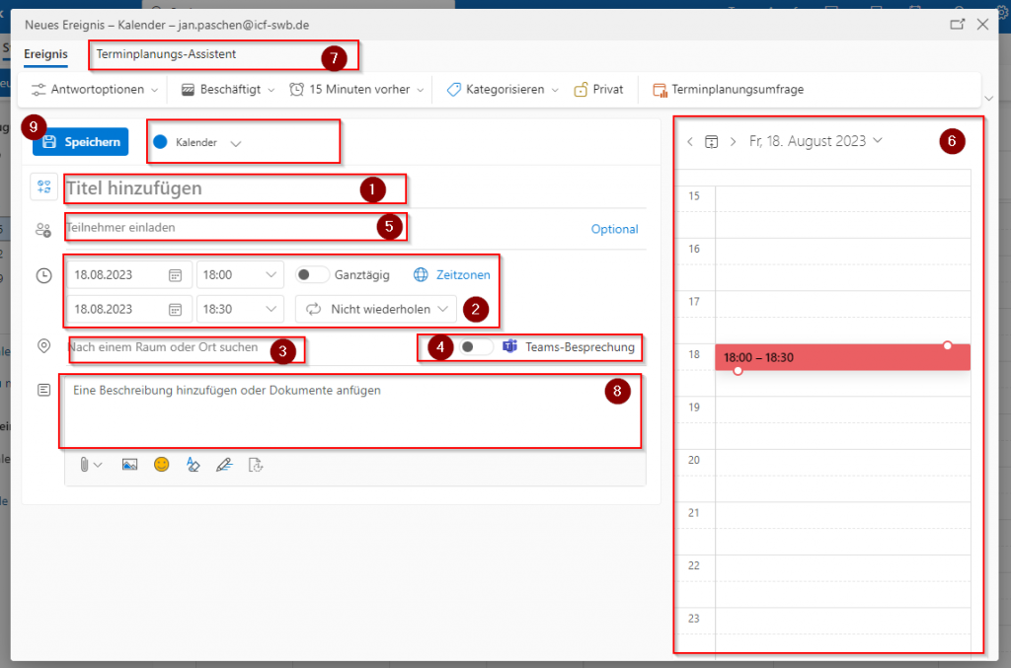
Task: Turn on the Teams-Besprechung switch
Action: pos(475,347)
